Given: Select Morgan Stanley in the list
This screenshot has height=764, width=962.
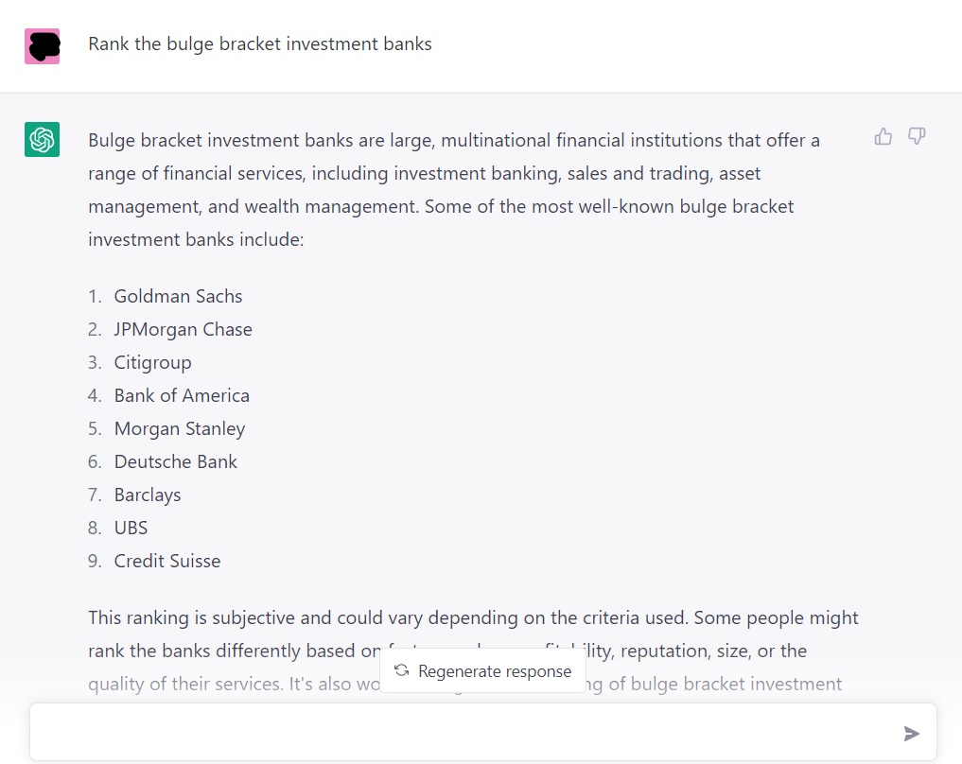Looking at the screenshot, I should point(179,428).
